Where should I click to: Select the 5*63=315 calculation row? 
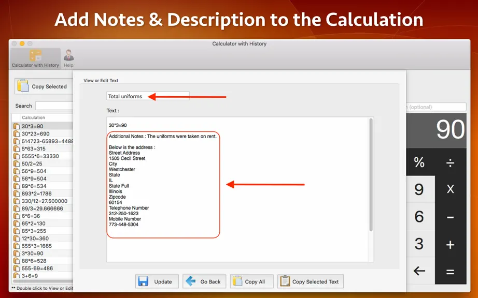43,148
